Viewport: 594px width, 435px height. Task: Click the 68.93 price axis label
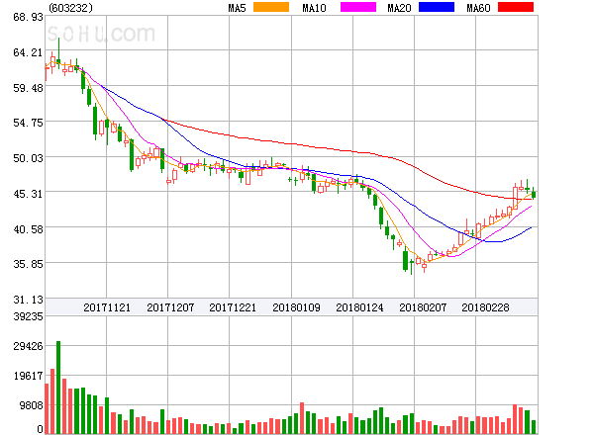tap(28, 17)
